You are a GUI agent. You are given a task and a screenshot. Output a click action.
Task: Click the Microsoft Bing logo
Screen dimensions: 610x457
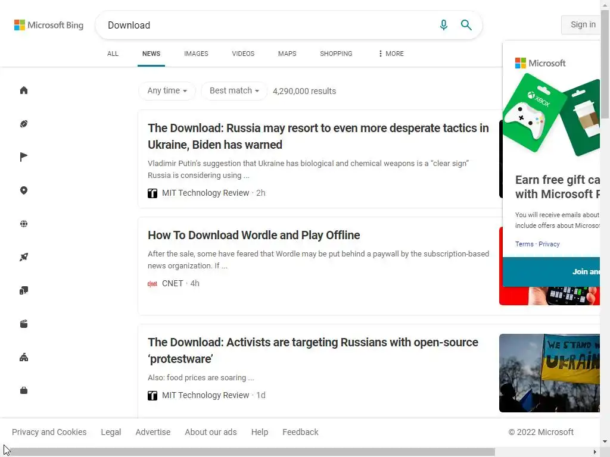[x=49, y=25]
